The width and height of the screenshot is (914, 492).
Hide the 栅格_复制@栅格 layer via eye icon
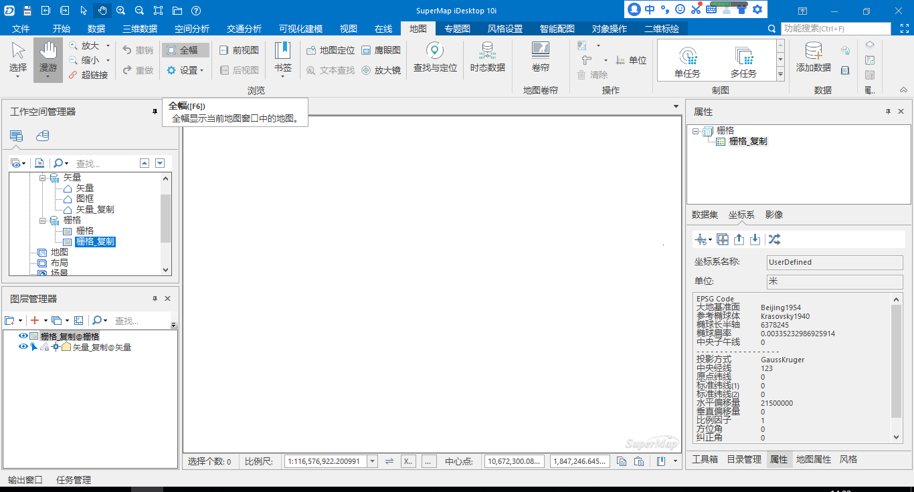coord(23,336)
